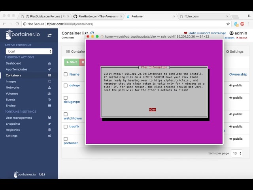Open the local endpoint dropdown
The width and height of the screenshot is (253, 190).
pyautogui.click(x=29, y=51)
